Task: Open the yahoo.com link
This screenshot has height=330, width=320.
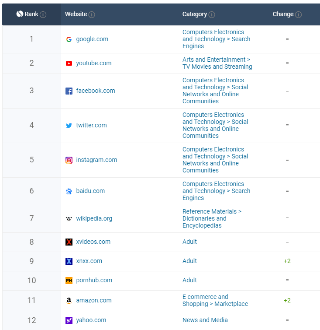Action: click(91, 320)
